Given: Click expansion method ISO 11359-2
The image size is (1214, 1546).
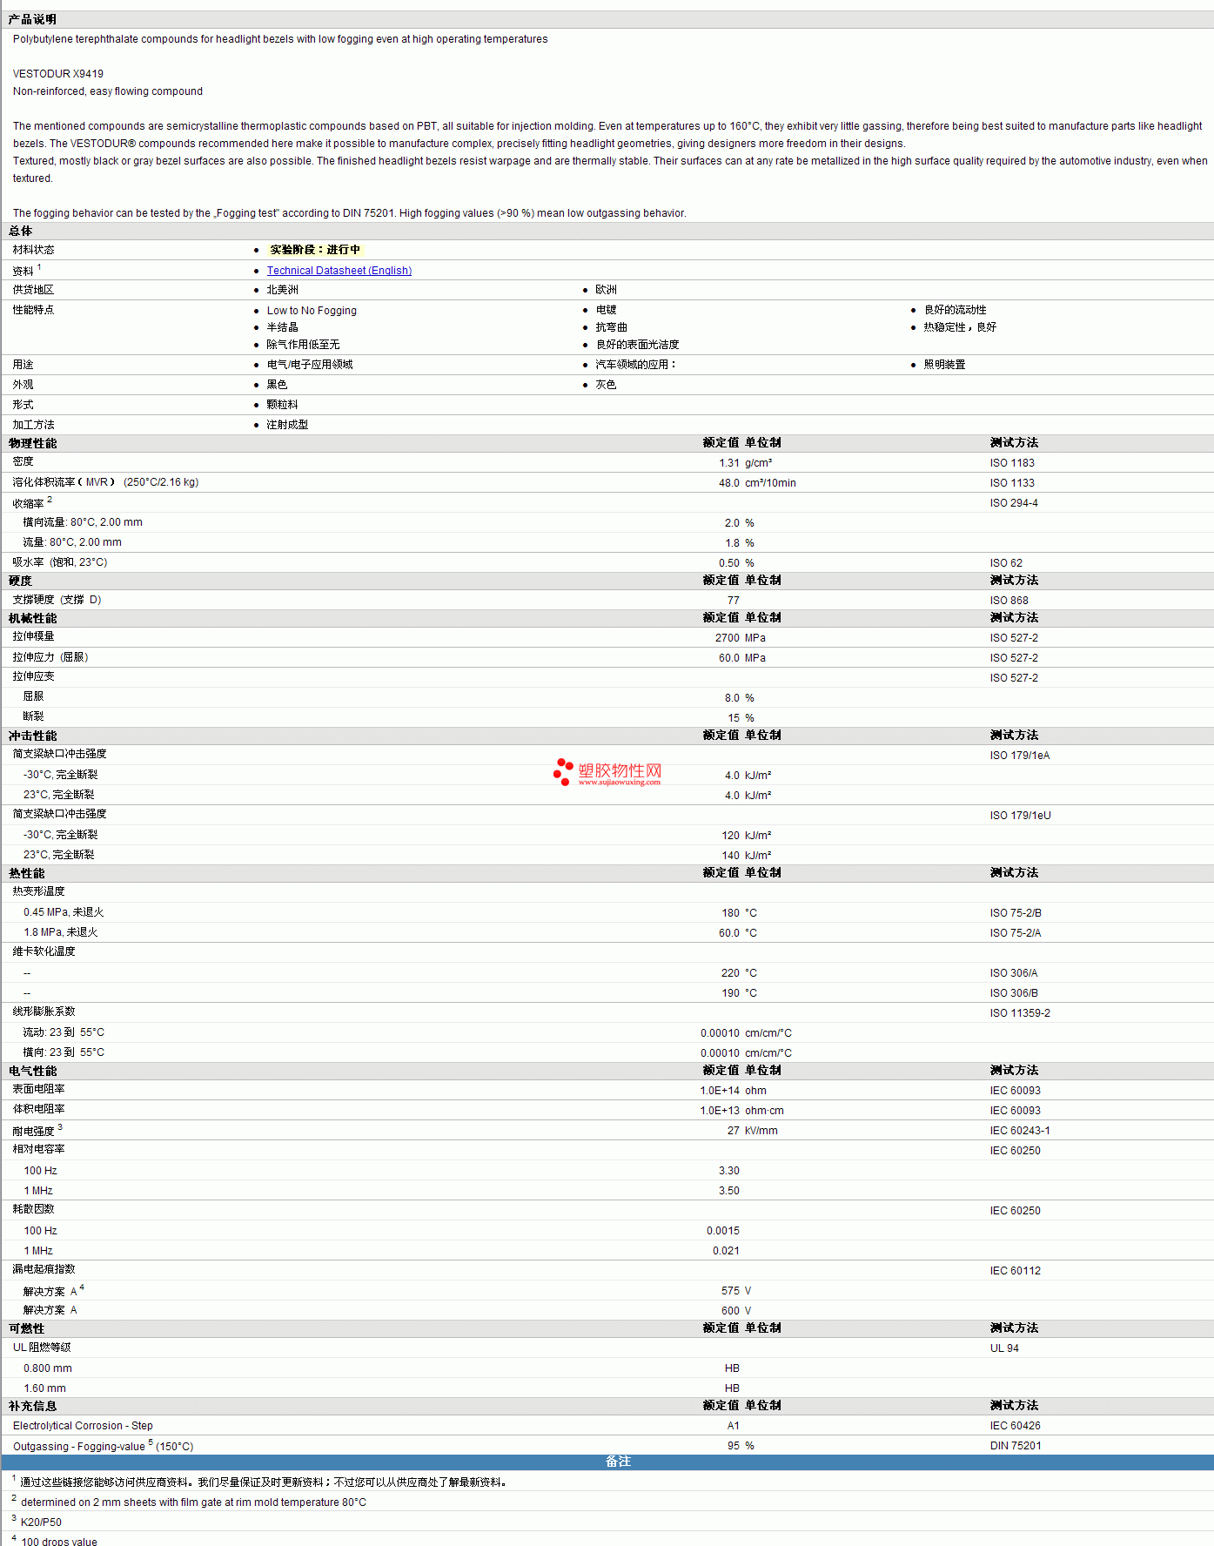Looking at the screenshot, I should pos(1020,1013).
